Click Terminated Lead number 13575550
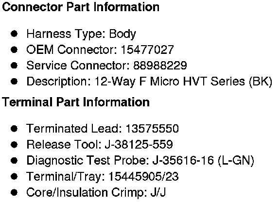The width and height of the screenshot is (280, 202). [152, 129]
